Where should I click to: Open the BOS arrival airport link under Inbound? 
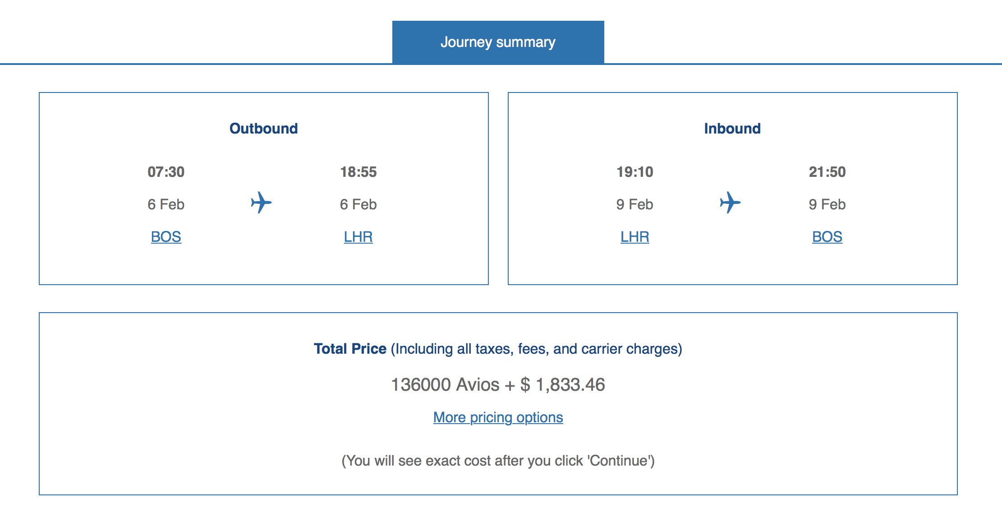tap(827, 237)
